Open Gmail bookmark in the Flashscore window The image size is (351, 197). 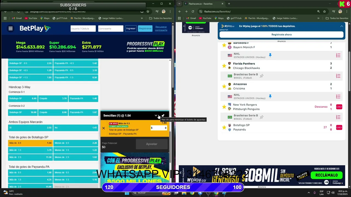click(191, 18)
